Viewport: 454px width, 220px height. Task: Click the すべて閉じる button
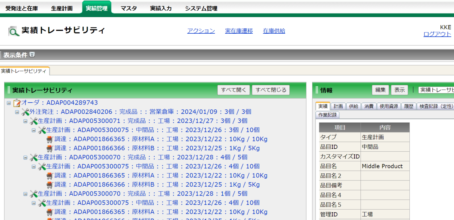click(x=271, y=90)
